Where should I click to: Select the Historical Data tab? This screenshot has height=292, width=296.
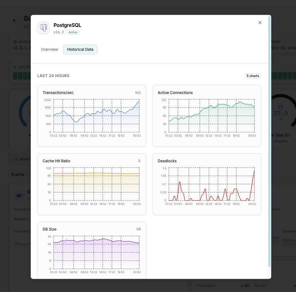click(80, 49)
